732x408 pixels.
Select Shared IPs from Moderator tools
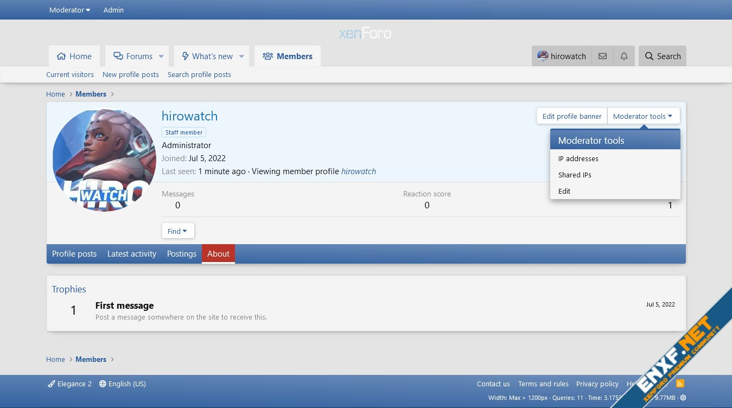pyautogui.click(x=575, y=175)
